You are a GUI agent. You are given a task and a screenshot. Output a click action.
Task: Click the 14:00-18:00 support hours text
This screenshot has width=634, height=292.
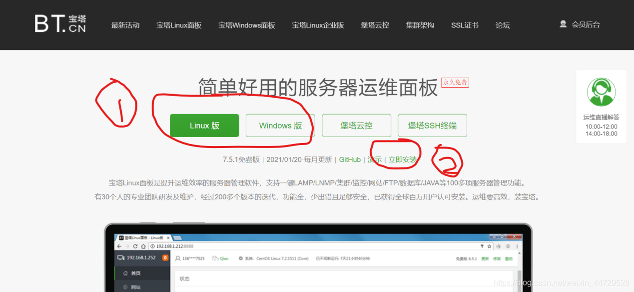tap(601, 134)
